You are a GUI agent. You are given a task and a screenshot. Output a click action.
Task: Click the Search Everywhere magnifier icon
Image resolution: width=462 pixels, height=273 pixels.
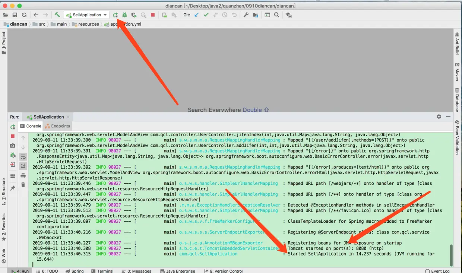[x=277, y=15]
